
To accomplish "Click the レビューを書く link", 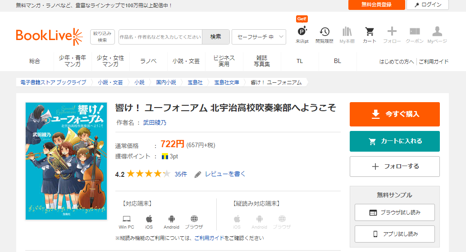I will (x=225, y=174).
